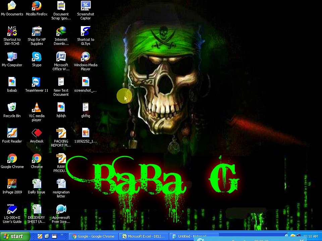Open My Computer icon
Screen dimensions: 322x241
tap(12, 59)
